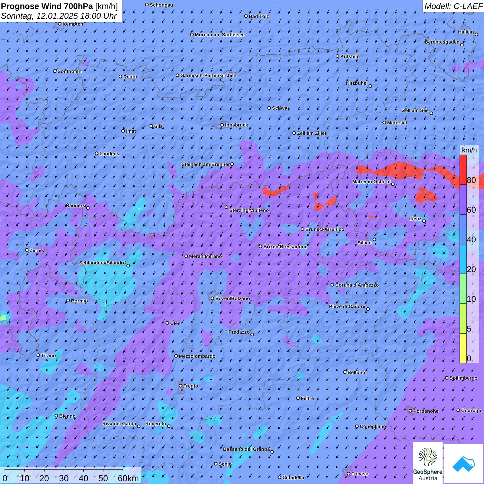Click the Tirano location dot
This screenshot has width=484, height=484.
(38, 355)
